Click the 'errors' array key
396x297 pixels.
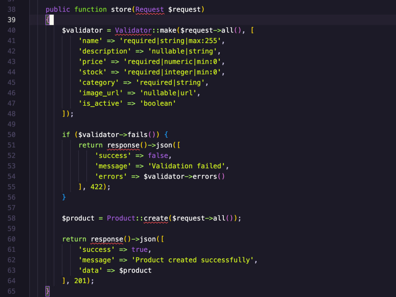[x=111, y=177]
